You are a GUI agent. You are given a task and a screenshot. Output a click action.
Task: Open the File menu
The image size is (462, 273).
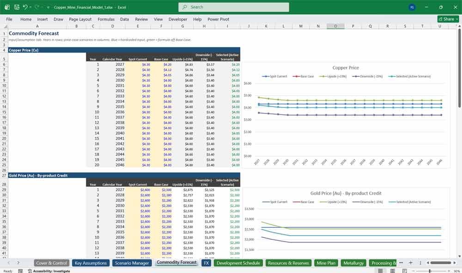click(9, 19)
